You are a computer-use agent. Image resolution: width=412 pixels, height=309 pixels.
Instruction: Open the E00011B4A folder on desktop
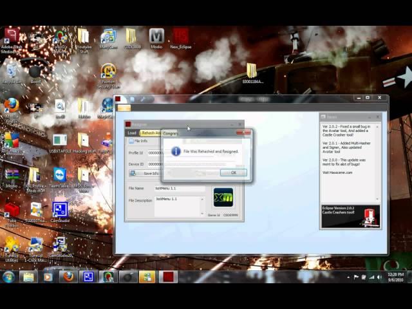[x=252, y=73]
